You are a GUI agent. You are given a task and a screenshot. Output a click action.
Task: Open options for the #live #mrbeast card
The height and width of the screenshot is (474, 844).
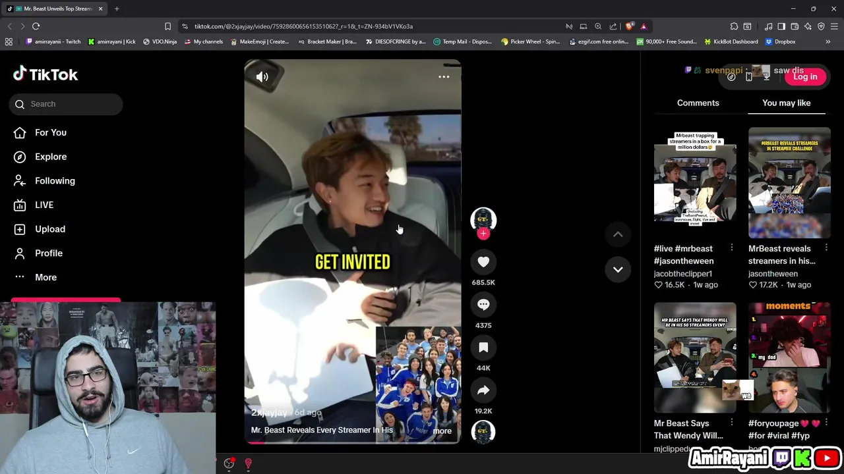pos(731,248)
